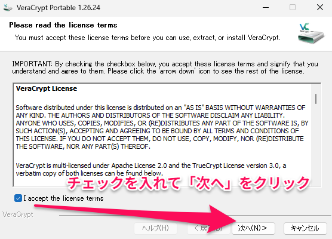The width and height of the screenshot is (332, 239).
Task: Click the VeraCrypt Portable 1.26.24 title text
Action: click(x=59, y=8)
